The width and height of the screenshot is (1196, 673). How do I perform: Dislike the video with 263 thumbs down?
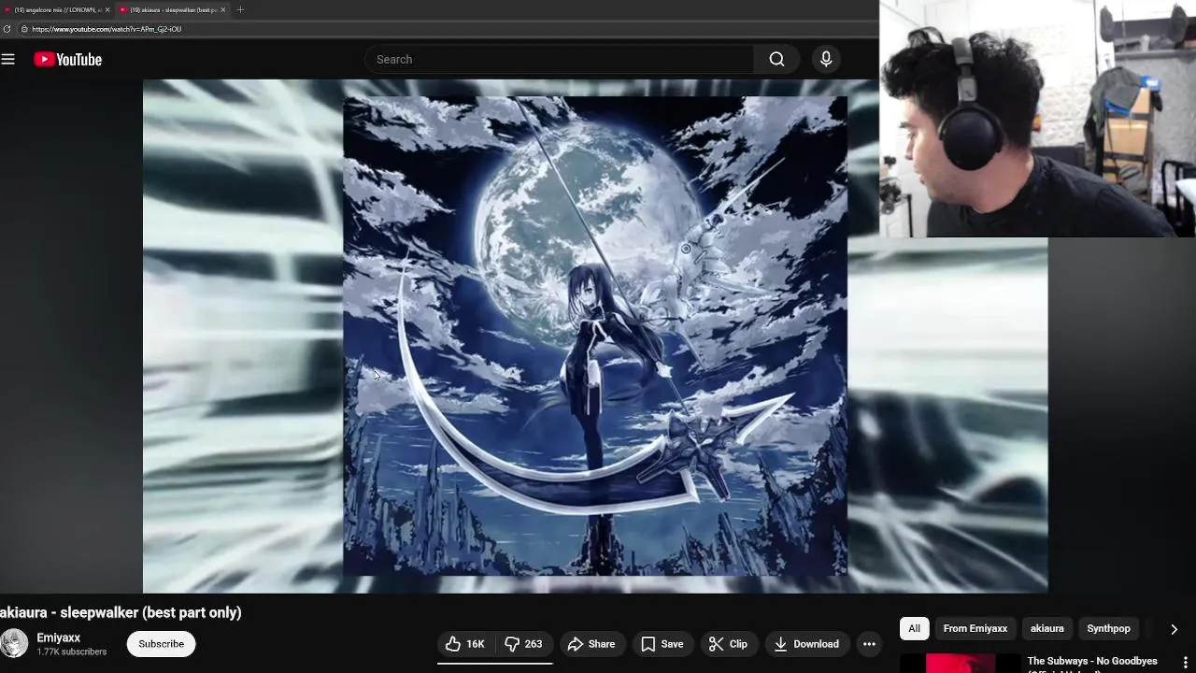point(523,644)
